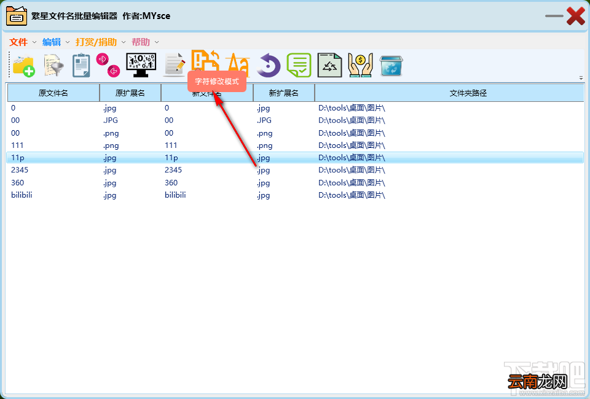Click the 文件夹路径 column header
The height and width of the screenshot is (399, 590).
pyautogui.click(x=468, y=93)
